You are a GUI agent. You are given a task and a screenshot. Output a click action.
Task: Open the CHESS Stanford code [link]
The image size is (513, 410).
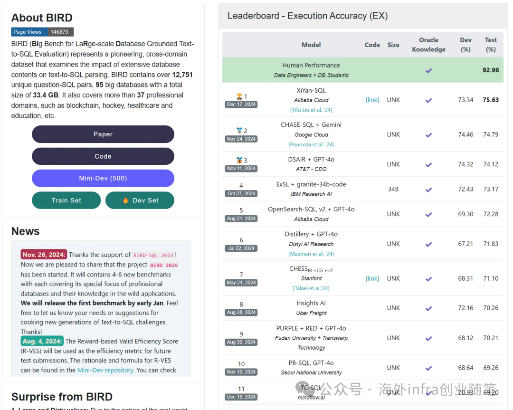(x=372, y=278)
